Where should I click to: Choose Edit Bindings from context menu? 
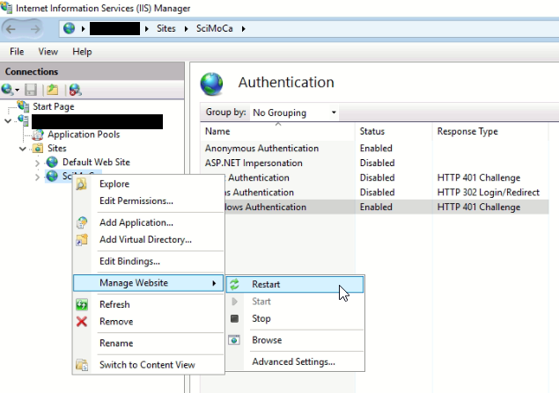pos(129,261)
